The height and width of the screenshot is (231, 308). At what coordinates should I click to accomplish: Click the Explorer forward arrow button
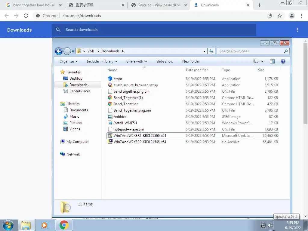(x=67, y=51)
